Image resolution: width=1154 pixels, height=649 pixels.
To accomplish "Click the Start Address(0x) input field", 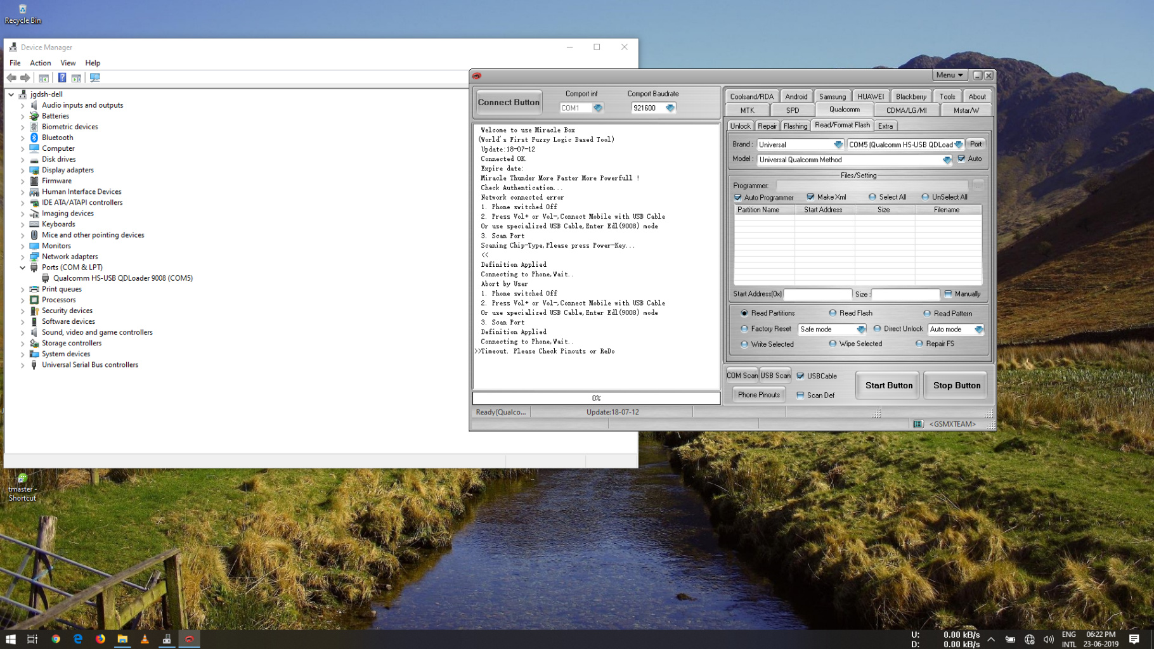I will click(818, 294).
